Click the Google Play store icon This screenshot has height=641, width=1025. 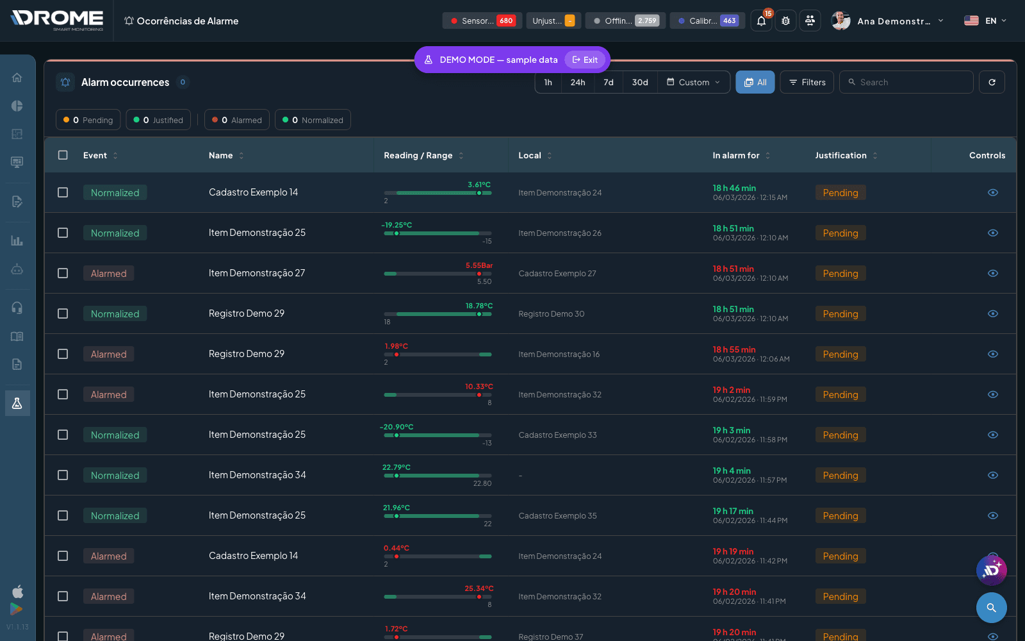coord(17,609)
